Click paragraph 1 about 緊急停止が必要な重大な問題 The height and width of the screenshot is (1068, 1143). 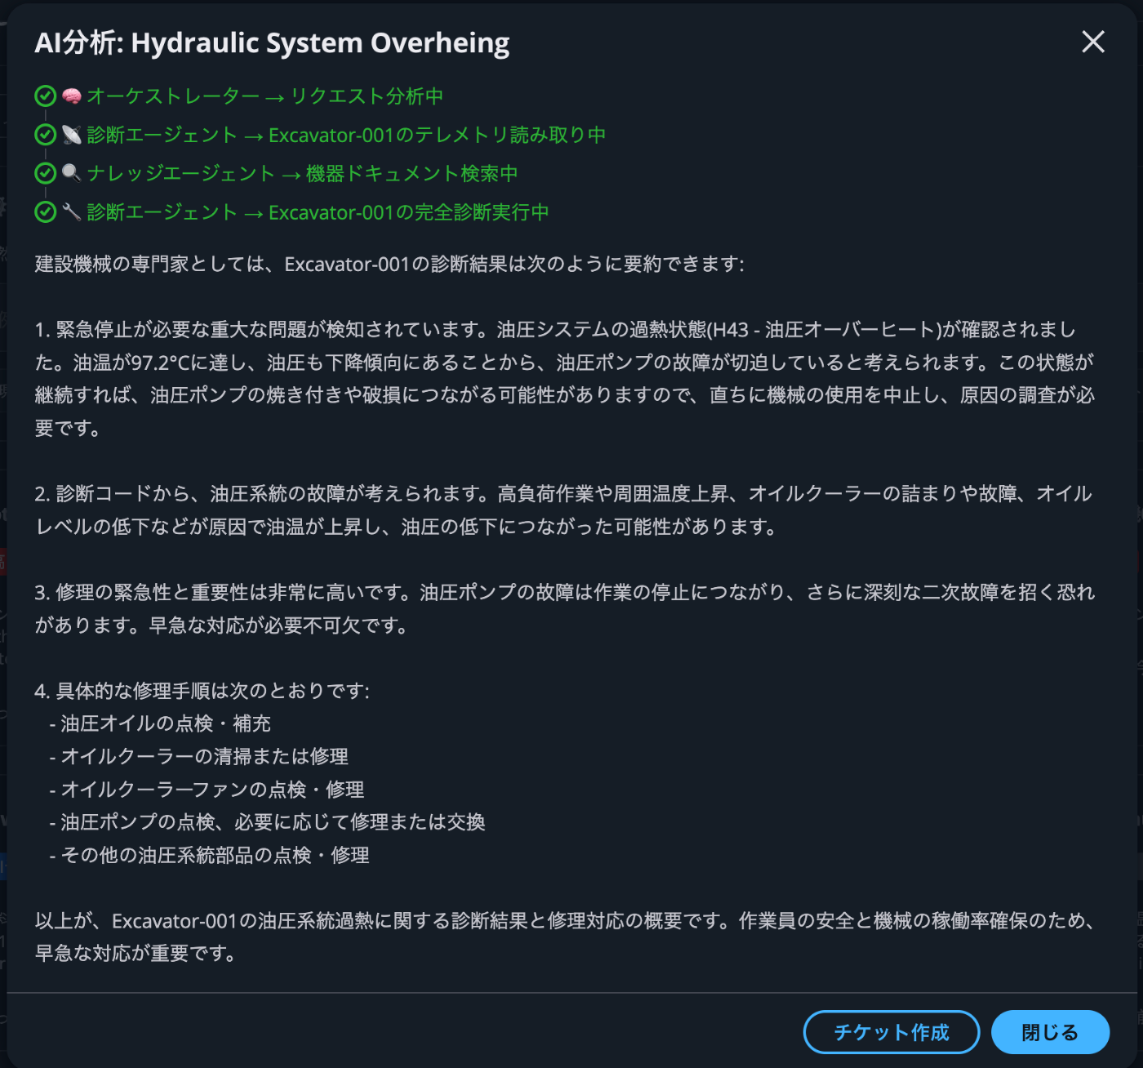(x=565, y=378)
